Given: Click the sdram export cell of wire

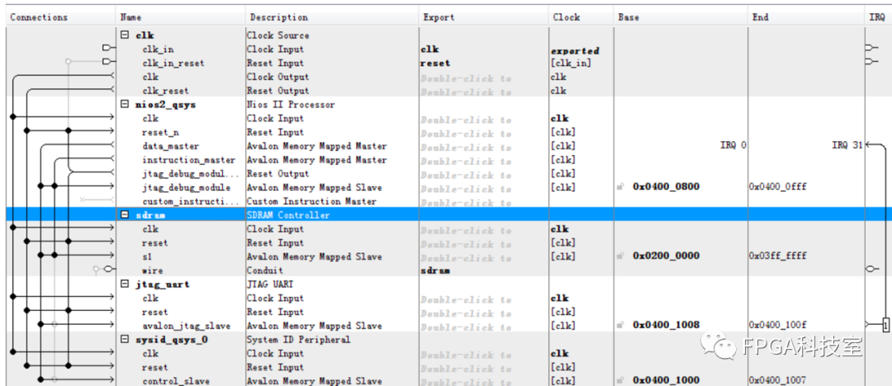Looking at the screenshot, I should 434,271.
